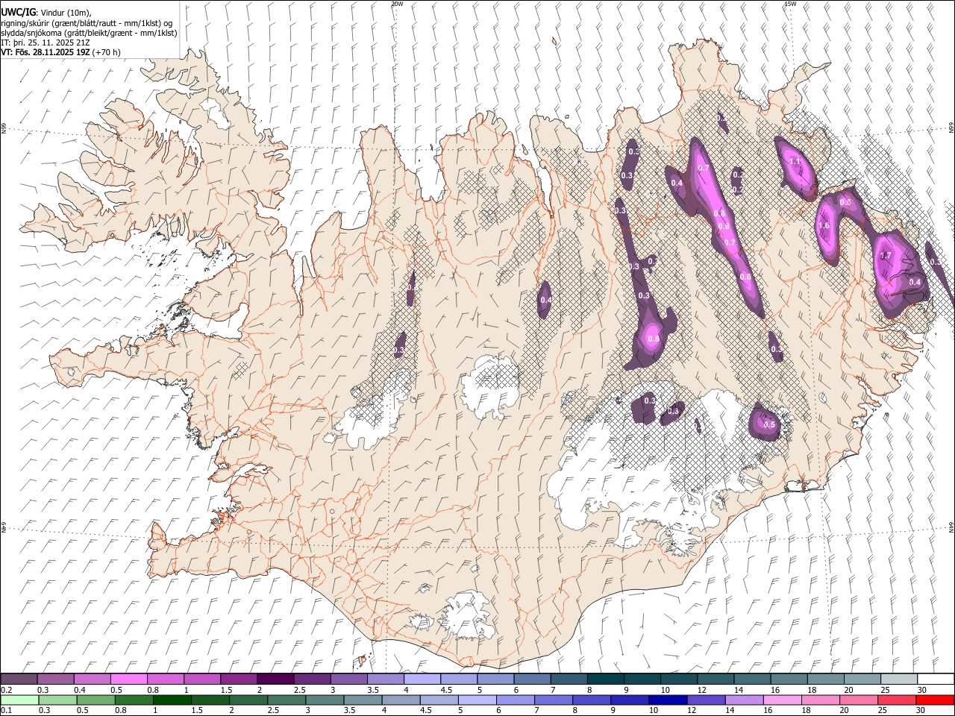Select the deep blue swatch at 10 in rain legend
The width and height of the screenshot is (955, 716).
coord(668,700)
